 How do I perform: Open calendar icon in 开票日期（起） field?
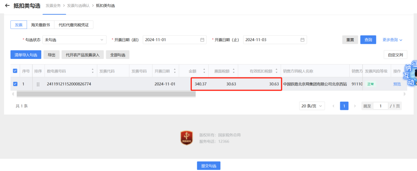tap(202, 40)
